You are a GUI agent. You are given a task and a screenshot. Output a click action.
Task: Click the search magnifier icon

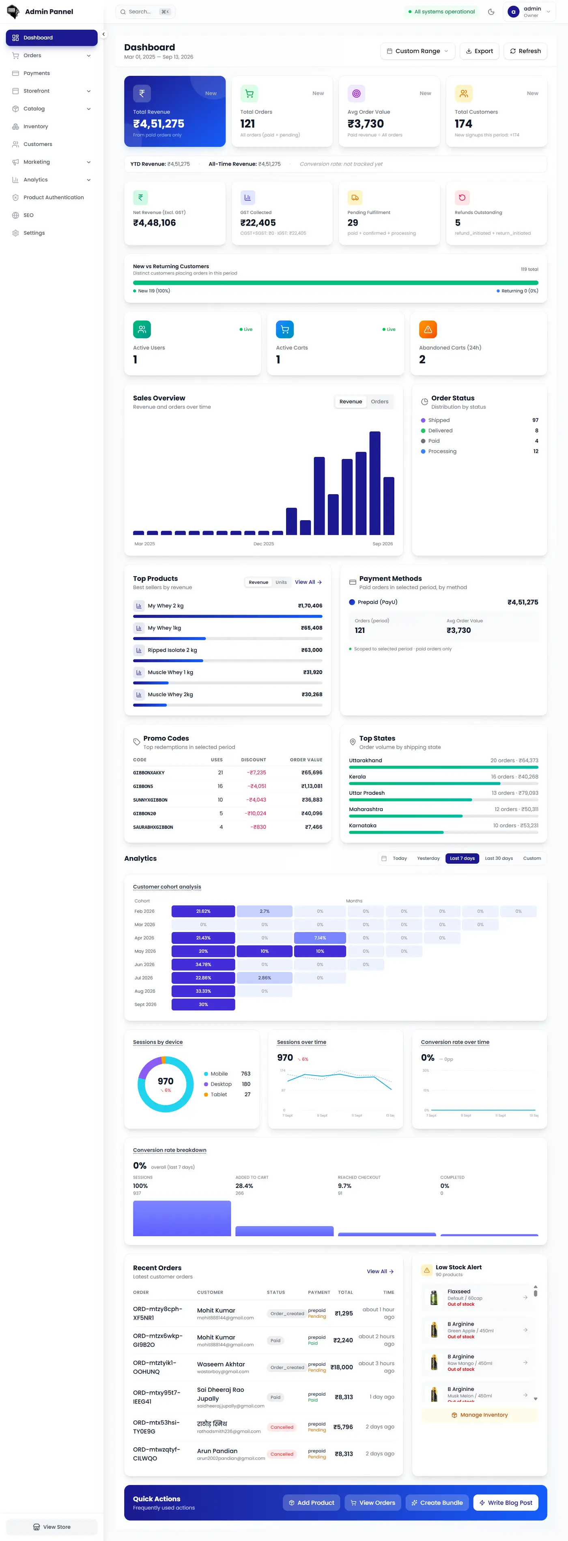123,11
